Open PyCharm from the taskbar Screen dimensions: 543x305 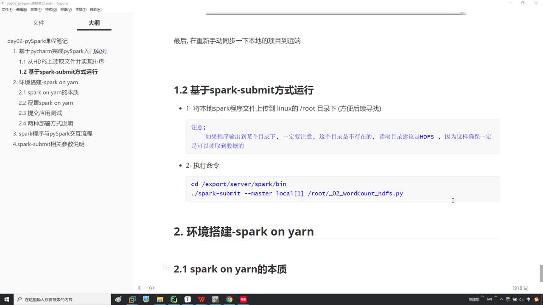click(174, 299)
